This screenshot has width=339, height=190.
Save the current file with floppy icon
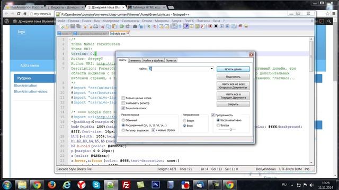point(73,26)
